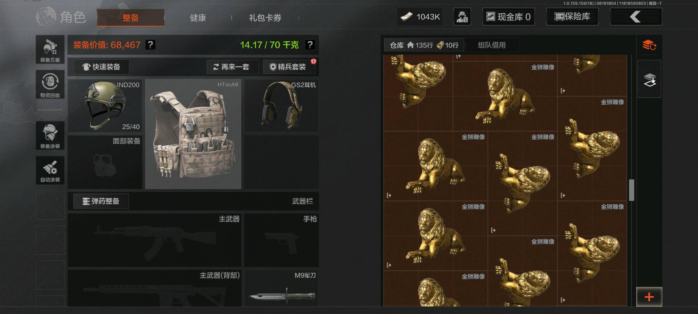Open the 精兵套装 button

[289, 67]
